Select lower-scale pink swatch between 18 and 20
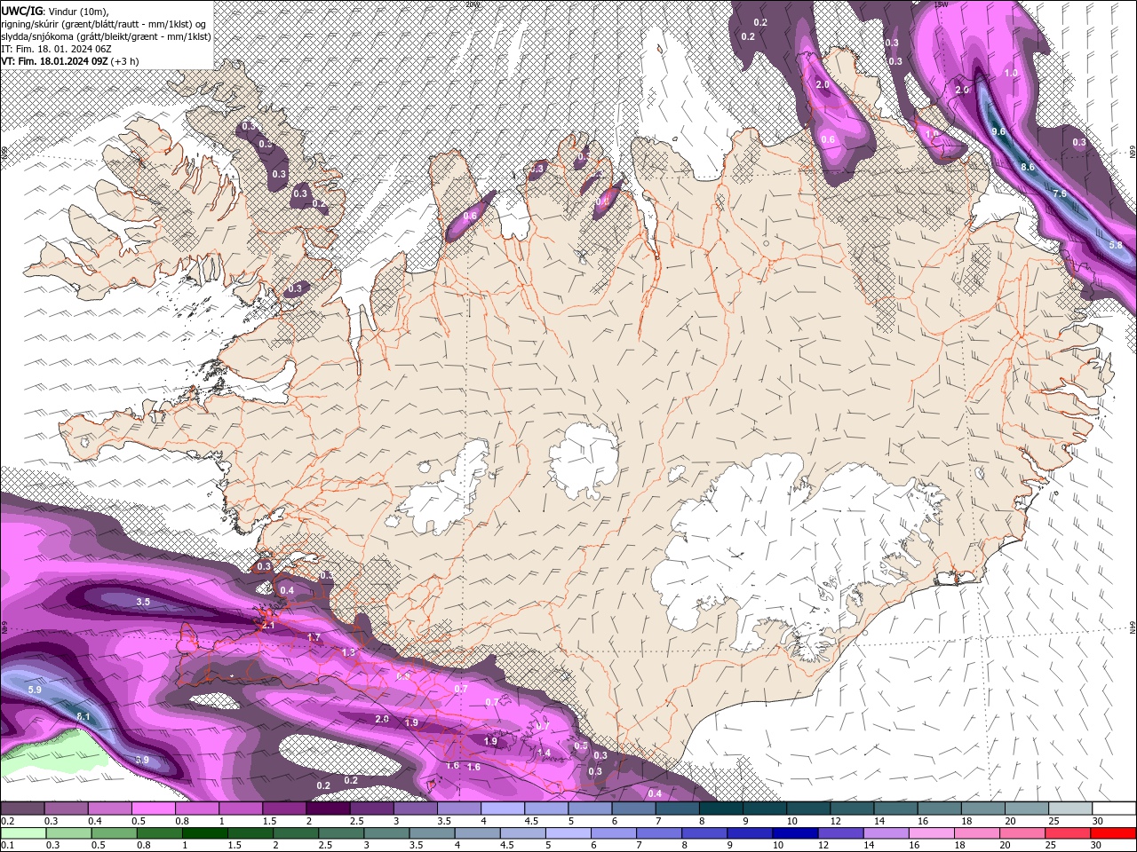Viewport: 1137px width, 852px height. click(976, 833)
